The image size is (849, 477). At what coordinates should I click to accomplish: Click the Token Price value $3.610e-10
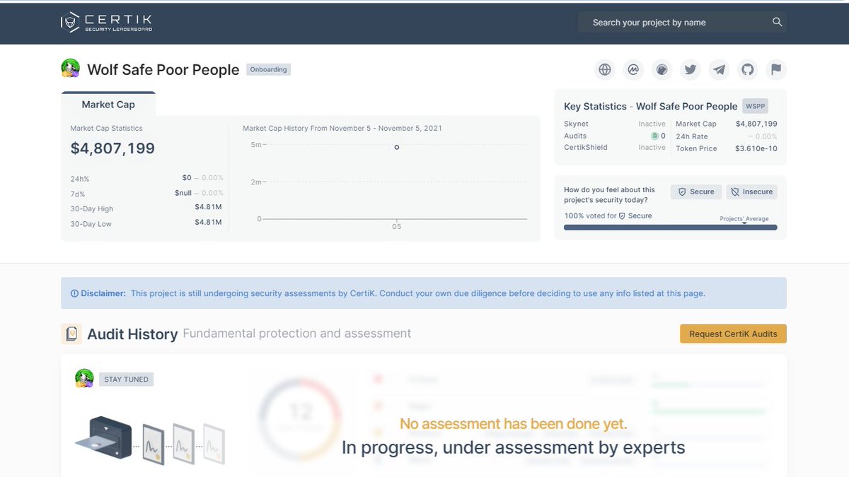tap(756, 148)
